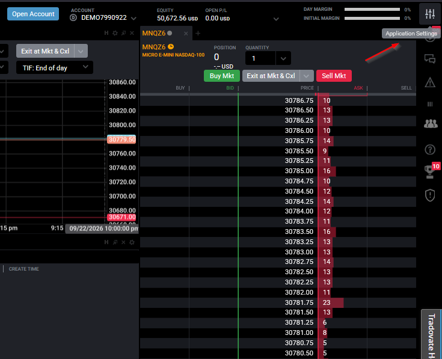
Task: Click Exit at Mkt & Cxl in DOM panel
Action: pyautogui.click(x=271, y=76)
